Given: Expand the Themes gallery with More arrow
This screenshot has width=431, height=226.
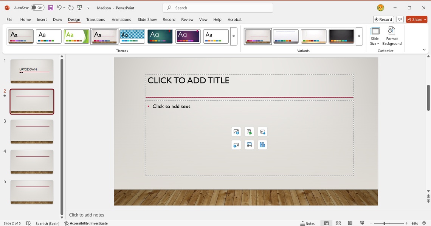Looking at the screenshot, I should [233, 37].
